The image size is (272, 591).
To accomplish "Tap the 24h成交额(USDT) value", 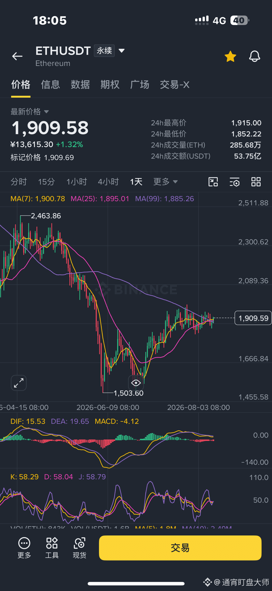I will (248, 156).
